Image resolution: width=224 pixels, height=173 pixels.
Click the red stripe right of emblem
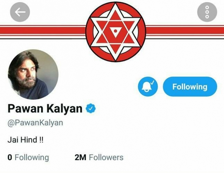coord(185,31)
